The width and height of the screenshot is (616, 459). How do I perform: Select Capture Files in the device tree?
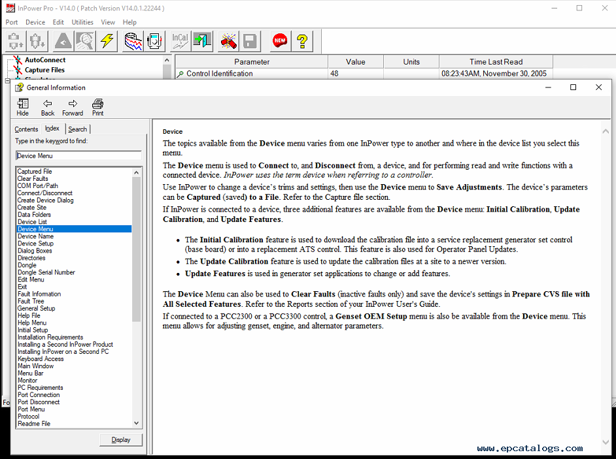pyautogui.click(x=44, y=70)
